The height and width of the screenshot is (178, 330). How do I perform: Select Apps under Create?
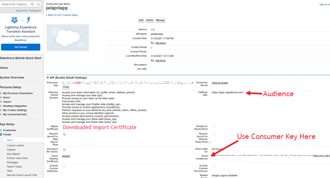pos(10,140)
